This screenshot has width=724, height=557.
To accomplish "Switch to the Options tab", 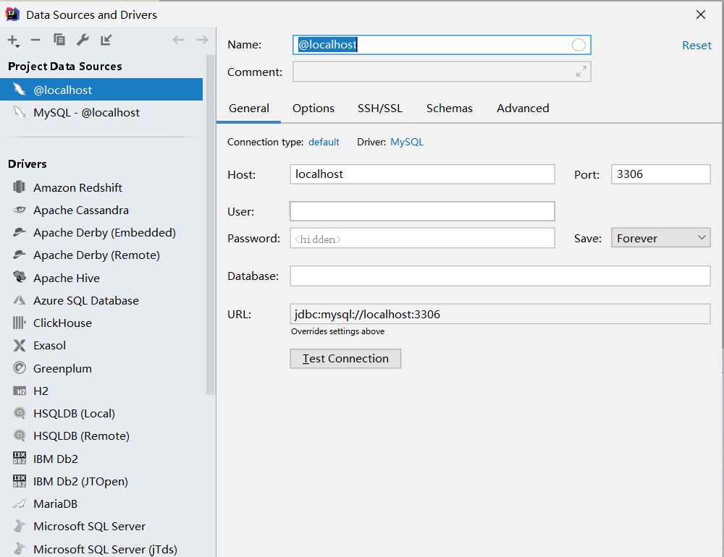I will coord(313,109).
